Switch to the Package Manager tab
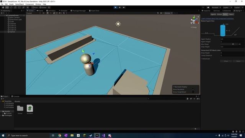The image size is (245, 138). pyautogui.click(x=78, y=11)
